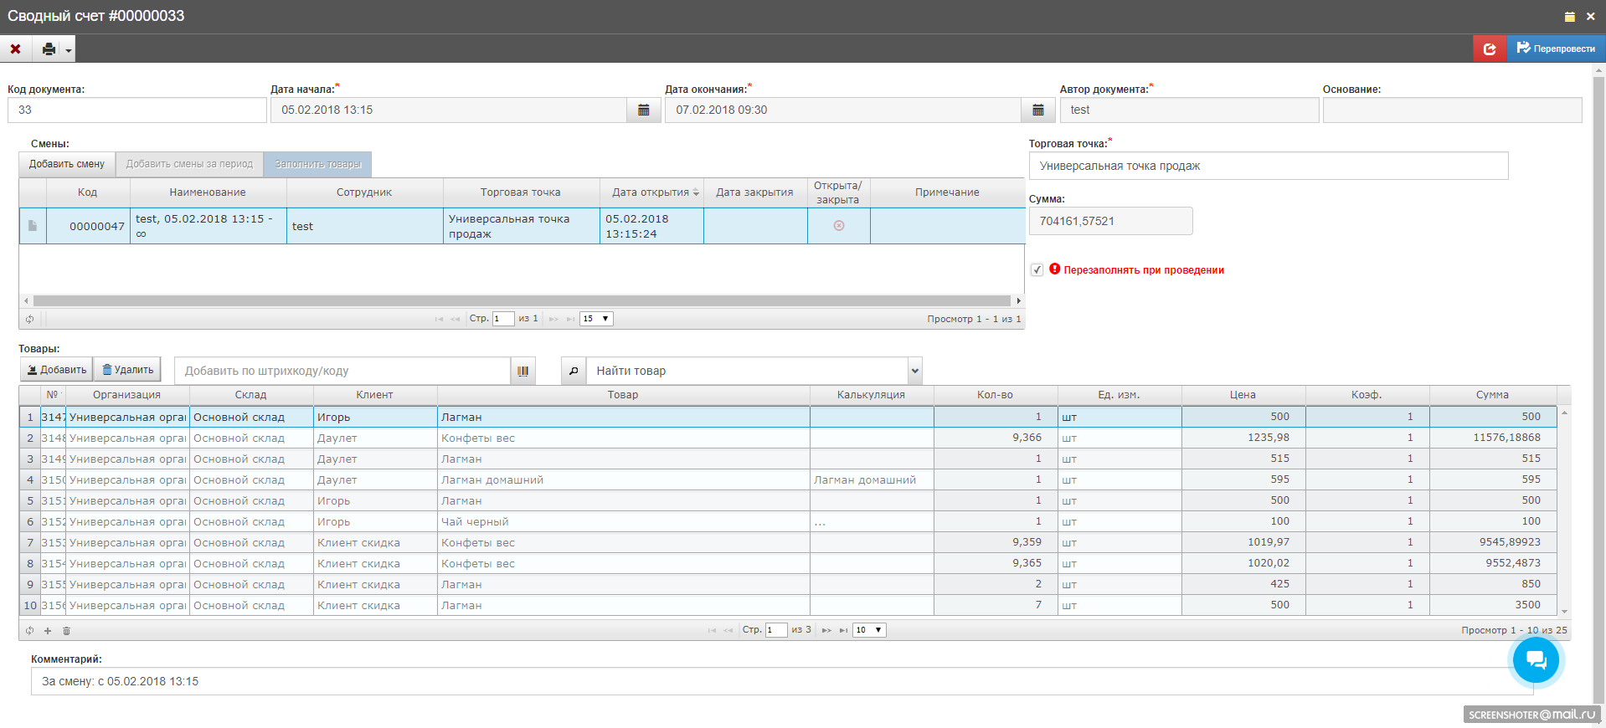This screenshot has width=1606, height=728.
Task: Open goods rows-per-page dropdown showing 10
Action: point(869,630)
